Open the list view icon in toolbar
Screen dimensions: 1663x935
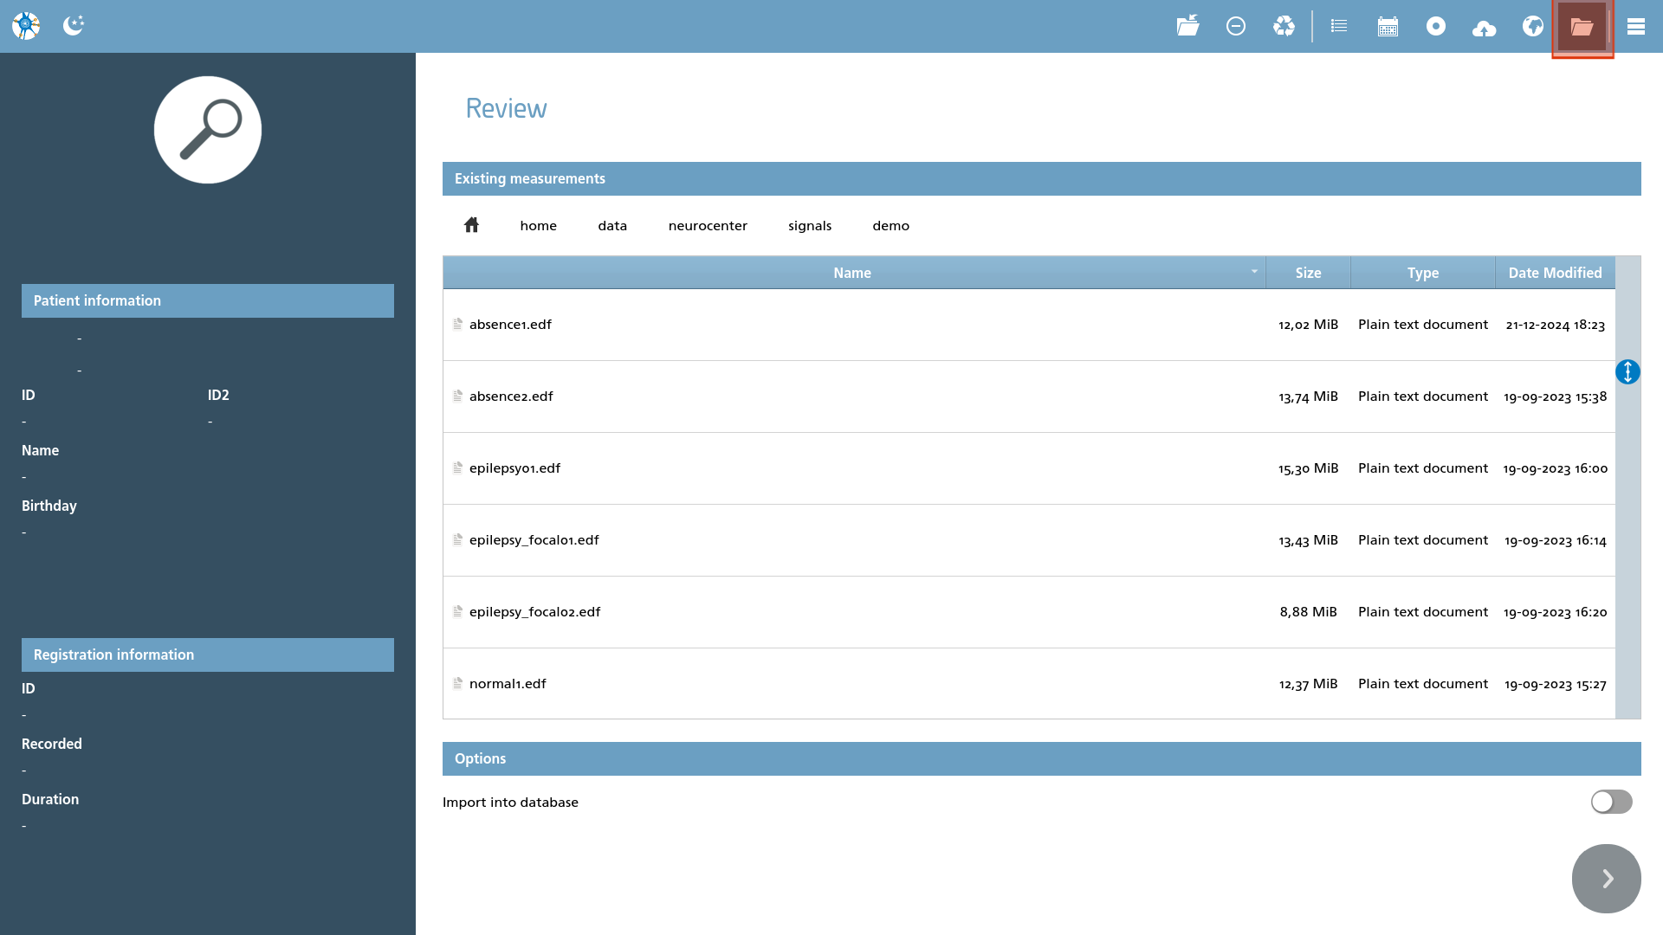(1339, 26)
